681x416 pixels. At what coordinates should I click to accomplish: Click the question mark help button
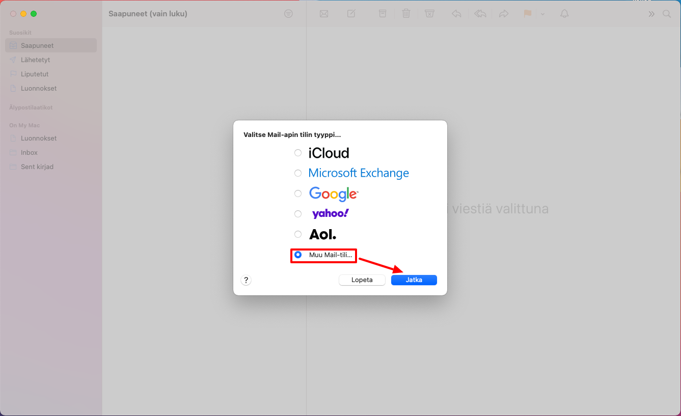(246, 280)
